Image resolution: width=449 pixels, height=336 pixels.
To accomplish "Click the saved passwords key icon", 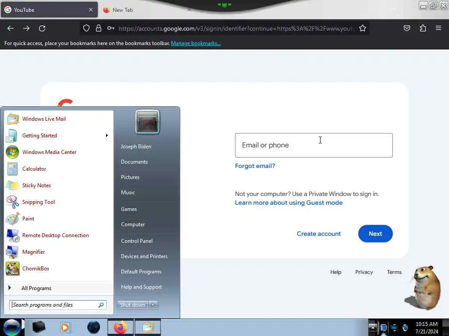I will click(111, 28).
